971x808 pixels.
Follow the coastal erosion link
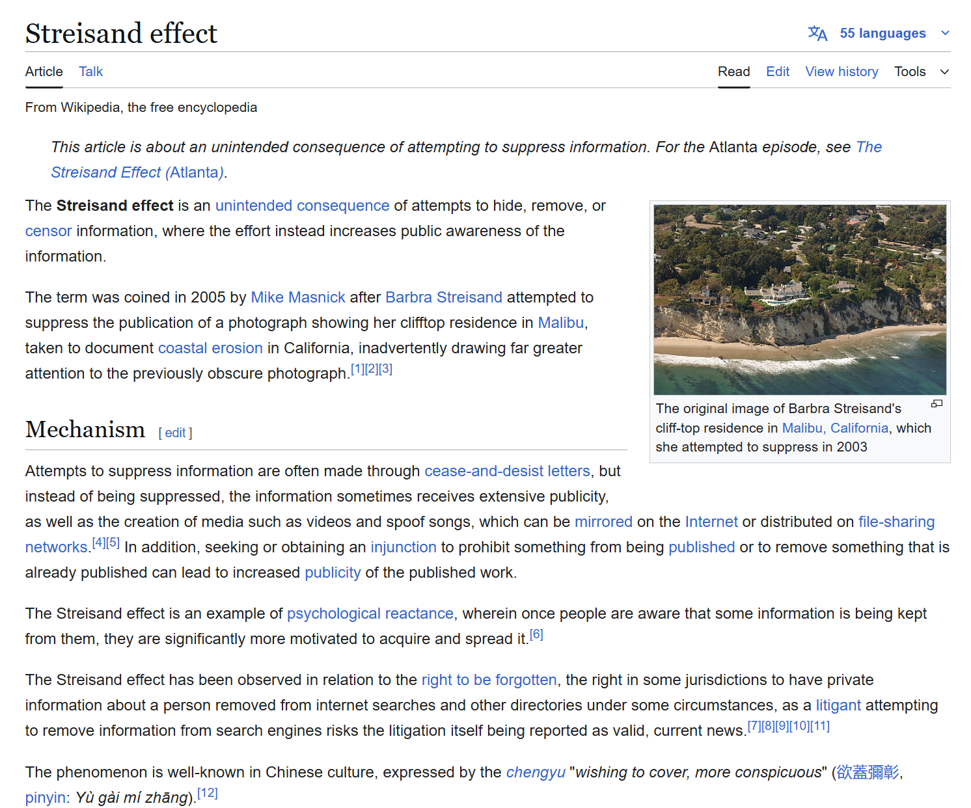point(210,348)
